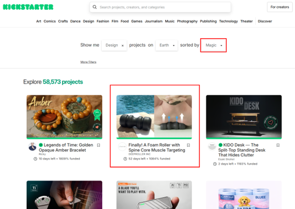The height and width of the screenshot is (209, 295).
Task: Open the Photography category
Action: [187, 21]
